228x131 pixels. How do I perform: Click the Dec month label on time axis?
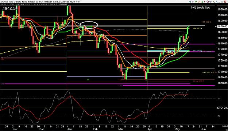point(42,129)
